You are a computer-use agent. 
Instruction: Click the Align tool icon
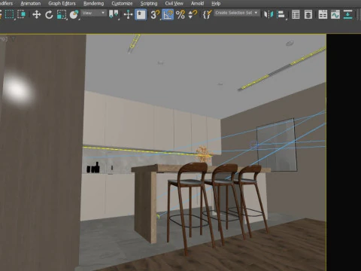(281, 14)
